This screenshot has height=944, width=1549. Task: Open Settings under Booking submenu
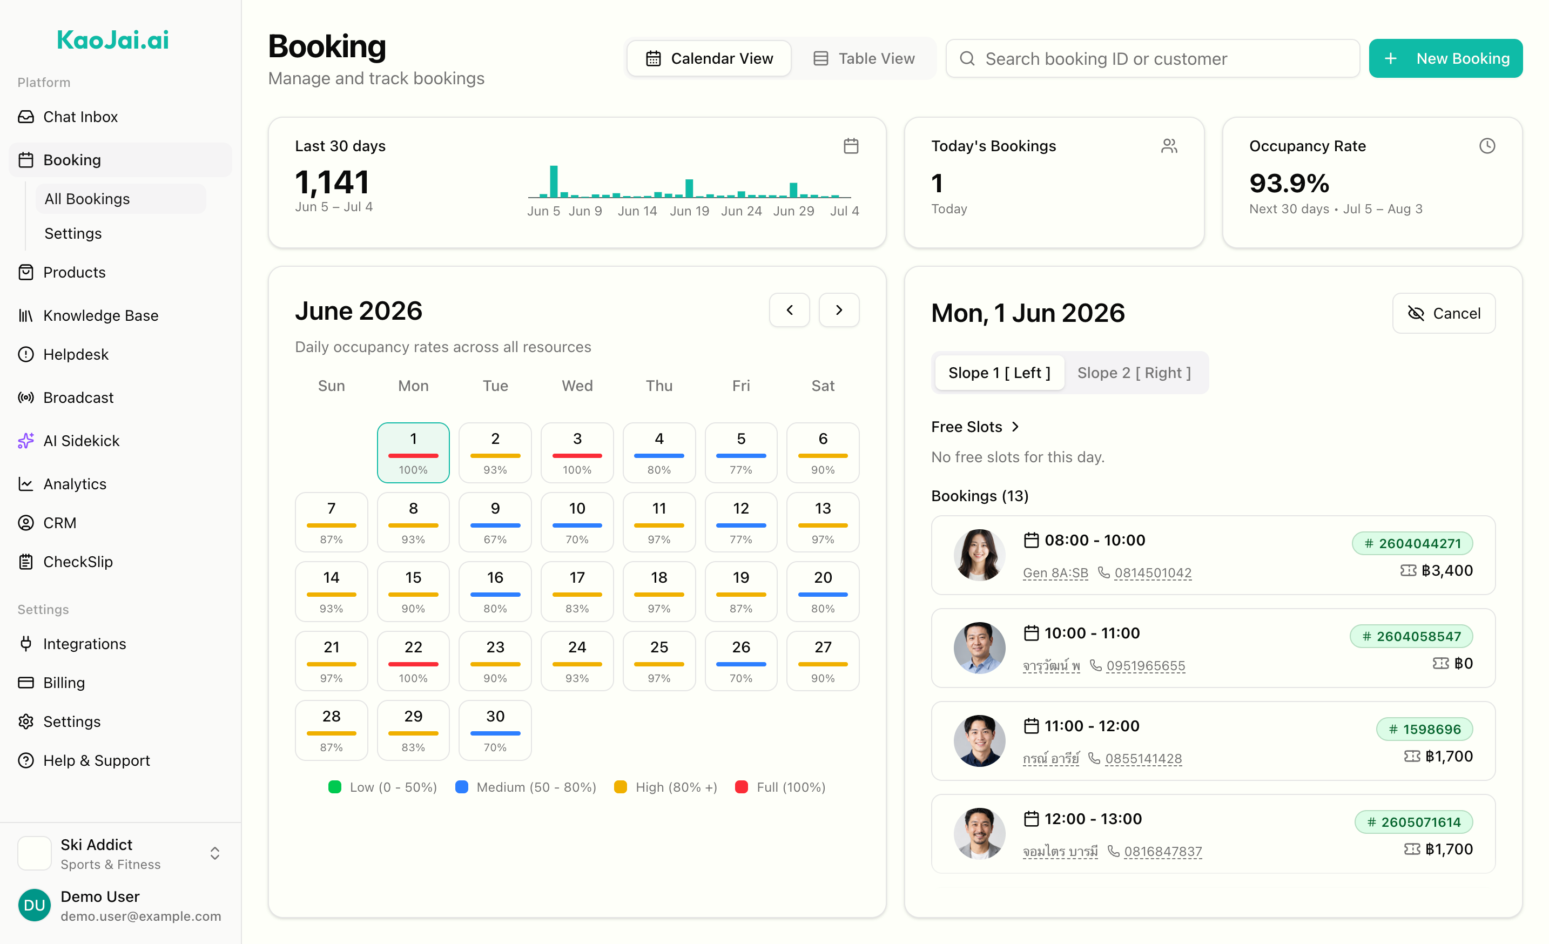click(73, 233)
